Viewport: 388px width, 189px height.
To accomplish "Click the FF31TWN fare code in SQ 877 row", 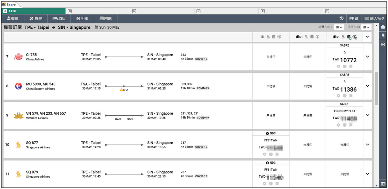I will 271,141.
